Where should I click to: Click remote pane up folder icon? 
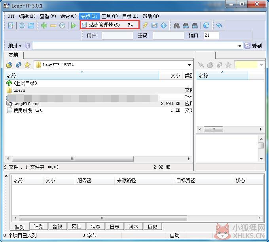tap(210, 65)
